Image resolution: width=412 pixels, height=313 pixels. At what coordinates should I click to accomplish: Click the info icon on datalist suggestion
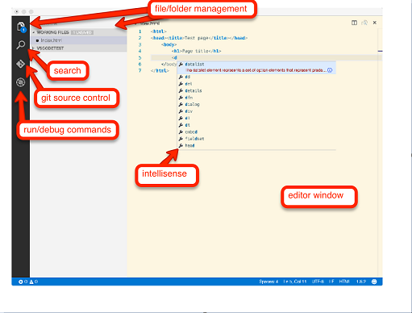click(330, 70)
